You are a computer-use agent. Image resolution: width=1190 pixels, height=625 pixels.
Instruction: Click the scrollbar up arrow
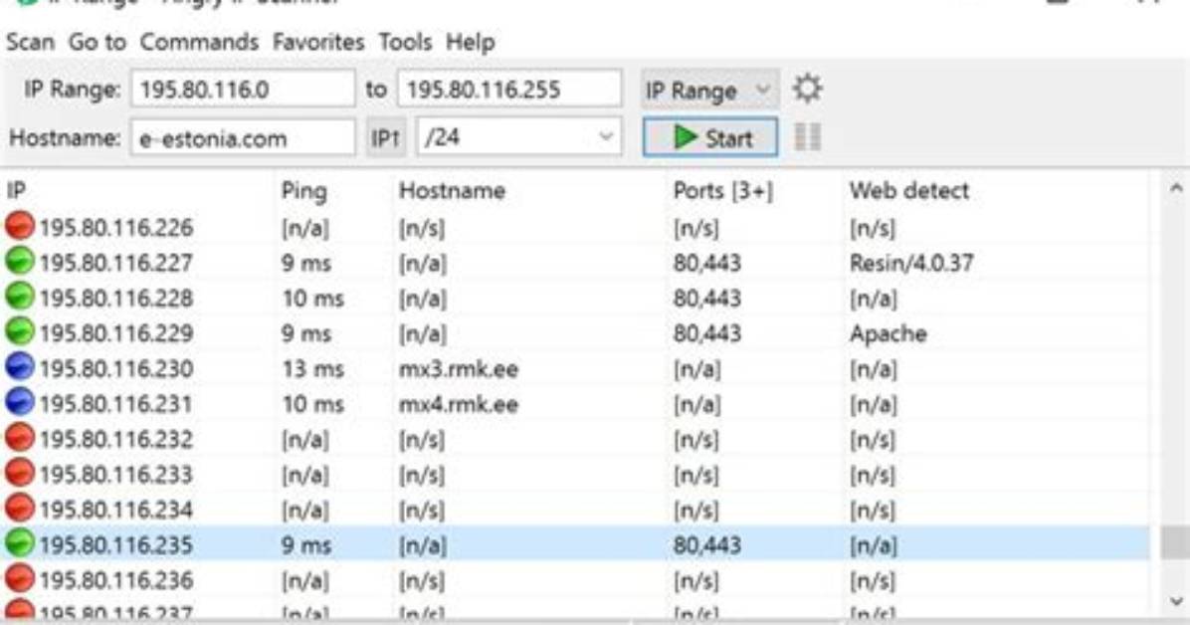point(1176,187)
